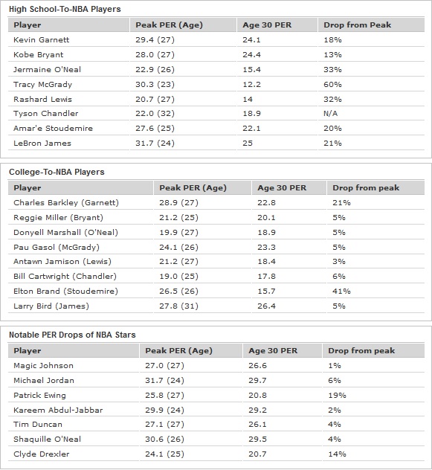Select the Peak PER (Age) header in High School table
This screenshot has width=432, height=470.
coord(169,25)
